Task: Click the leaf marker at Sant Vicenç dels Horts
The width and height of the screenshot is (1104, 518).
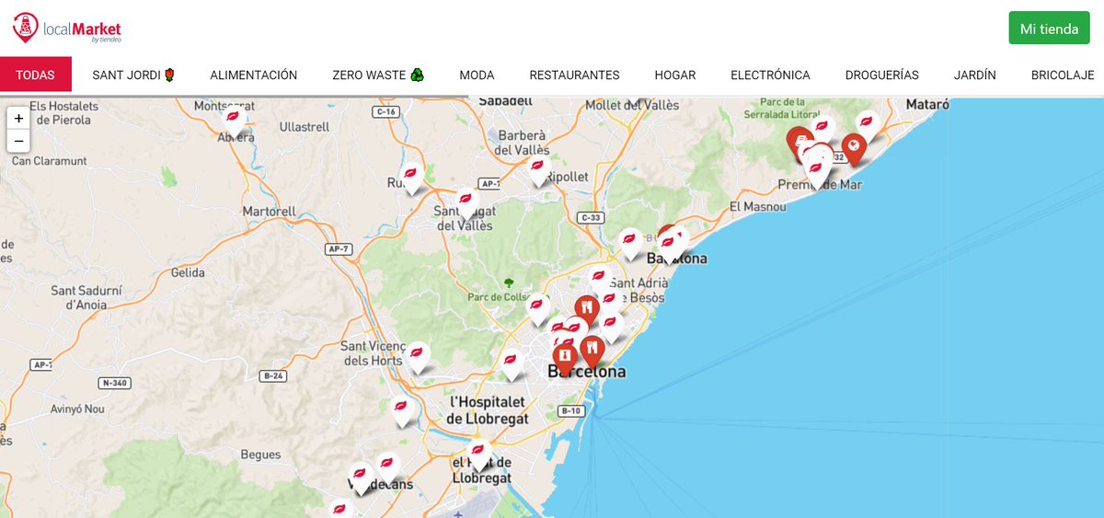Action: pyautogui.click(x=419, y=356)
